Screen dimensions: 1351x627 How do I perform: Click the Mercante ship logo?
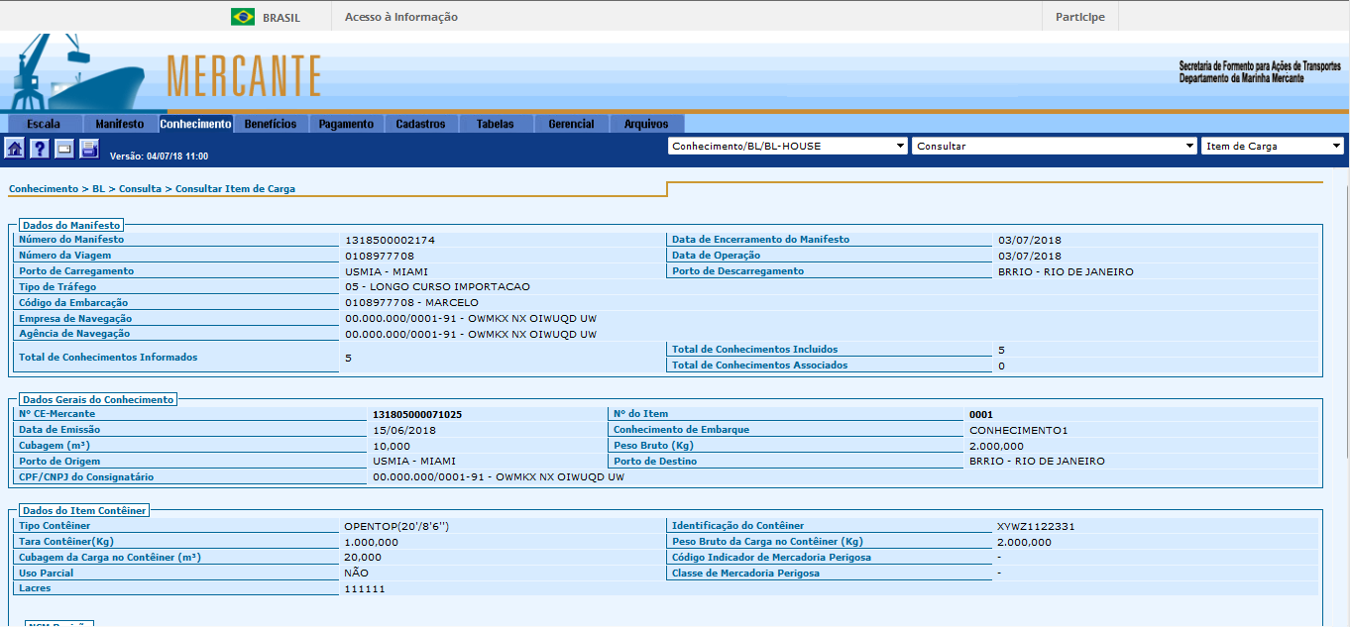click(x=79, y=74)
